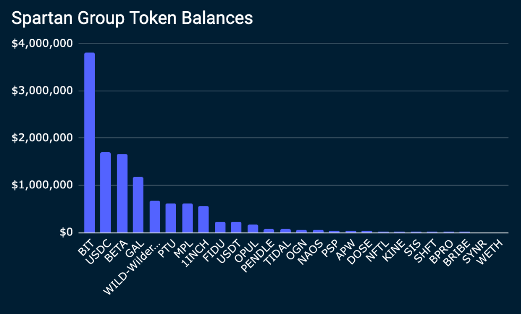Select the OPUL bar
Viewport: 521px width, 314px height.
click(x=253, y=229)
